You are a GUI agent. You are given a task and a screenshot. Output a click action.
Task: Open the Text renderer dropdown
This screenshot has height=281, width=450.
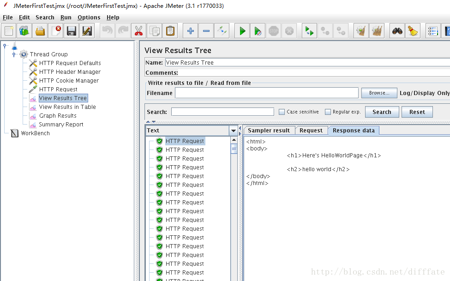point(234,131)
